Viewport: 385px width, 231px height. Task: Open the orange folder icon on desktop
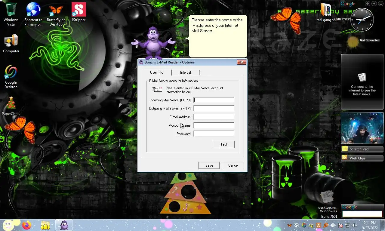click(326, 10)
